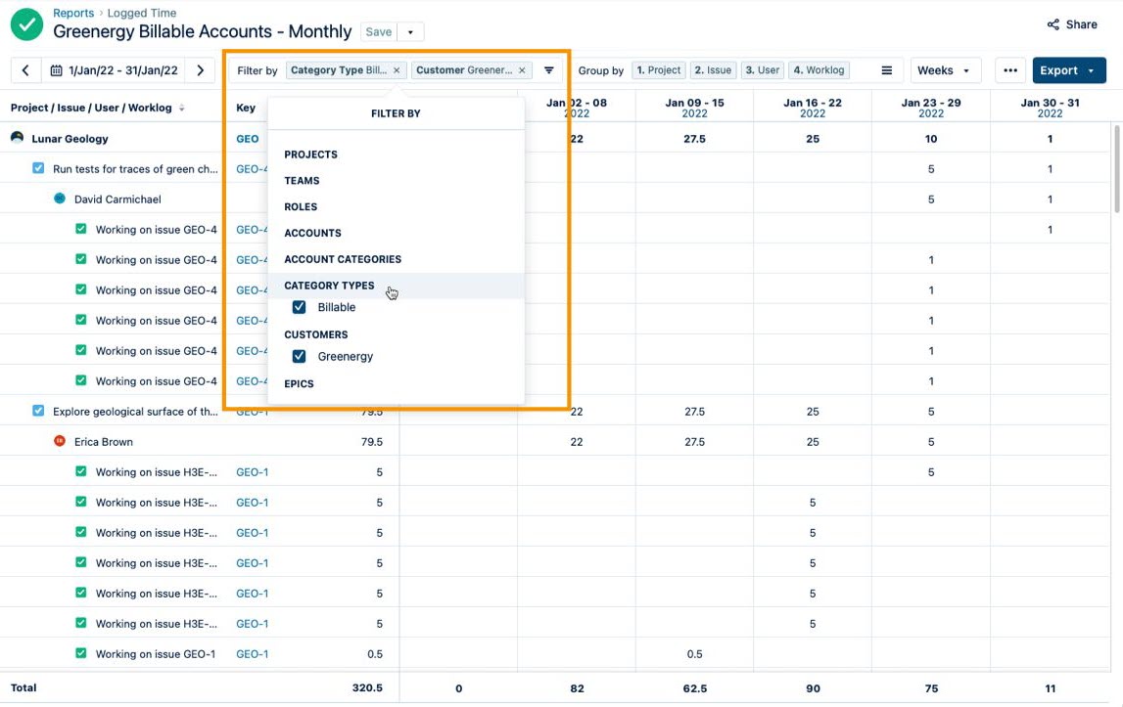This screenshot has width=1123, height=707.
Task: Remove the Customer Greenergy filter chip
Action: 523,70
